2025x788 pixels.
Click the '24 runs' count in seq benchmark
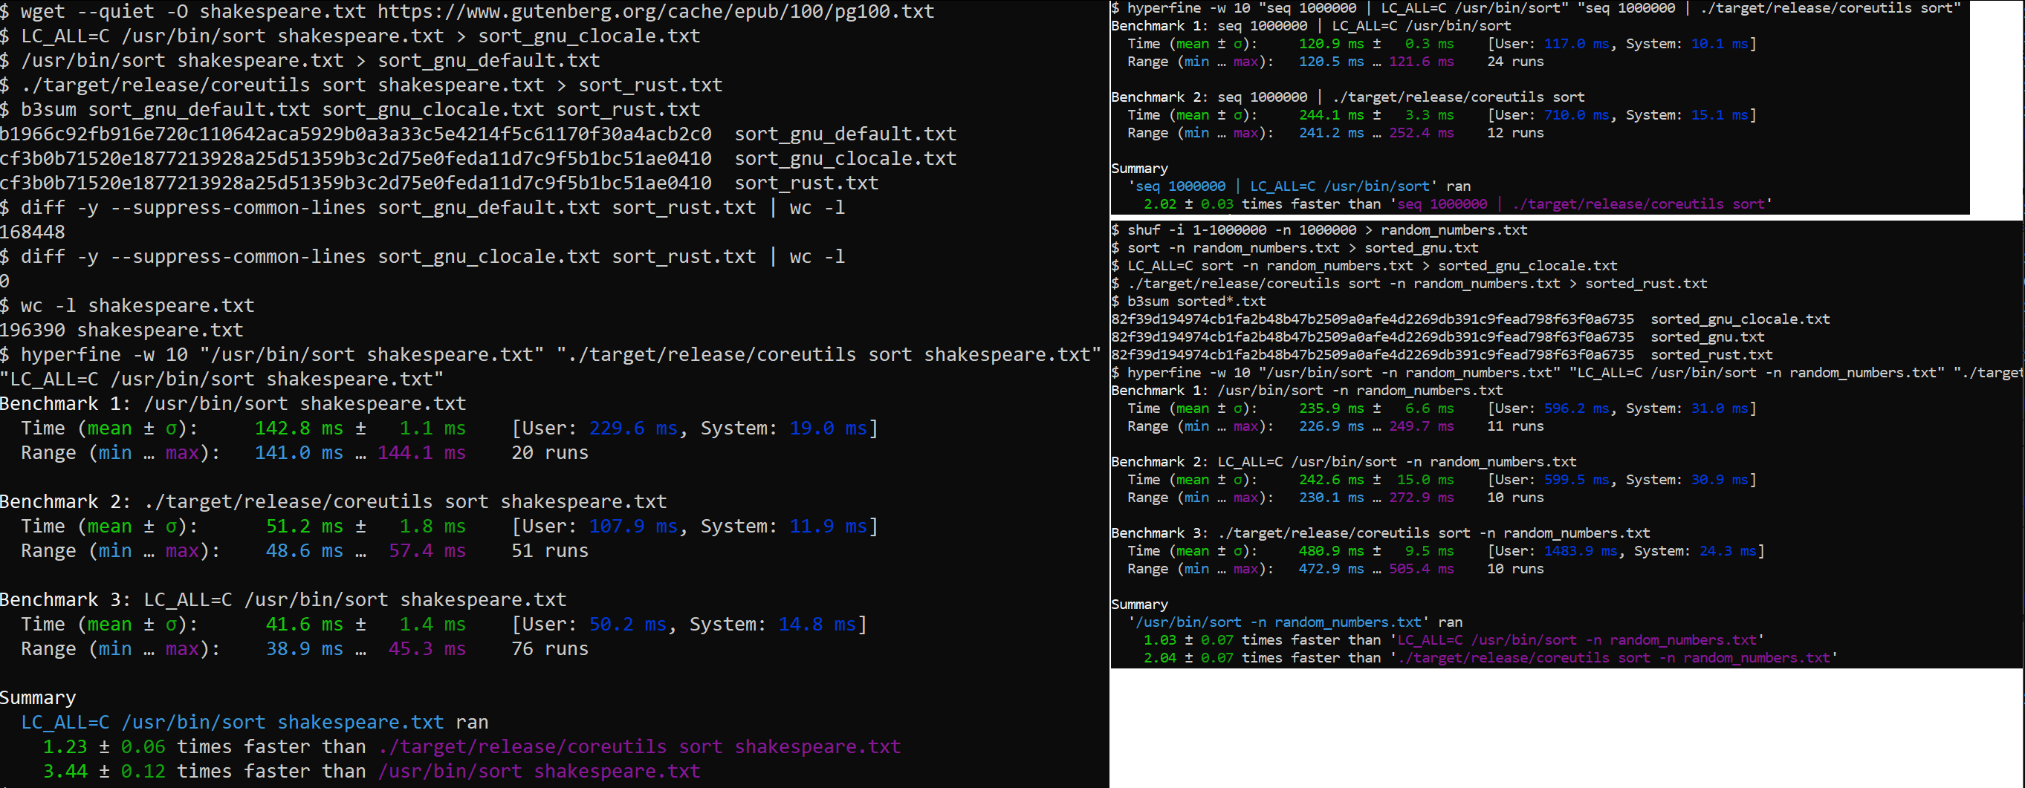click(1516, 62)
